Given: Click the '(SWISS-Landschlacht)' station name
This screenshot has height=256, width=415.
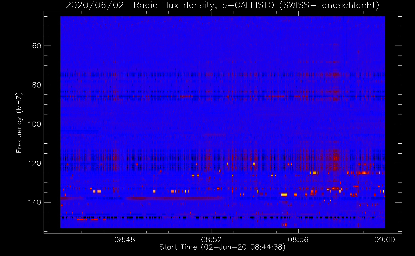Looking at the screenshot, I should 329,5.
